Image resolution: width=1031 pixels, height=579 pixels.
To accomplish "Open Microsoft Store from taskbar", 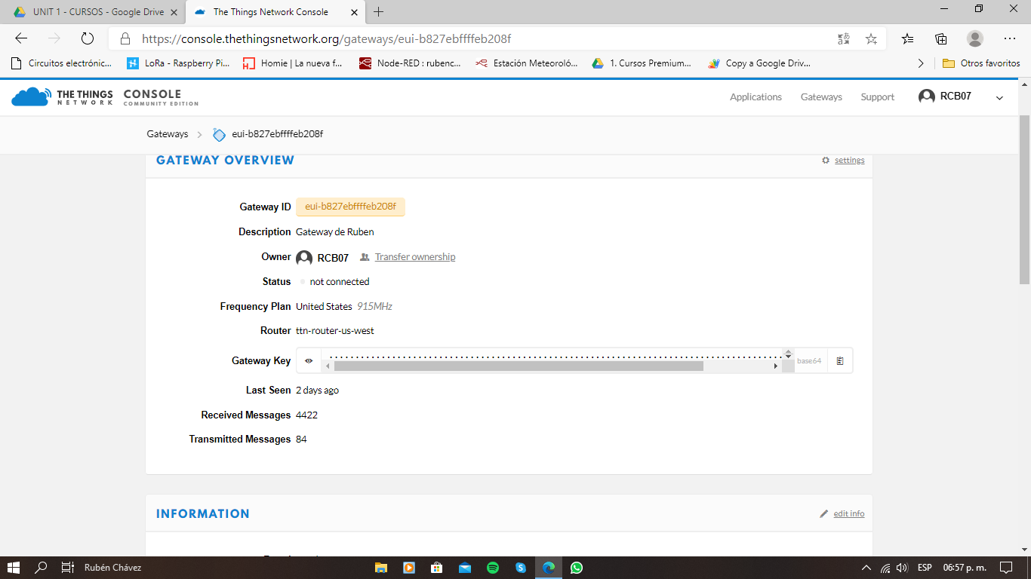I will pyautogui.click(x=436, y=568).
